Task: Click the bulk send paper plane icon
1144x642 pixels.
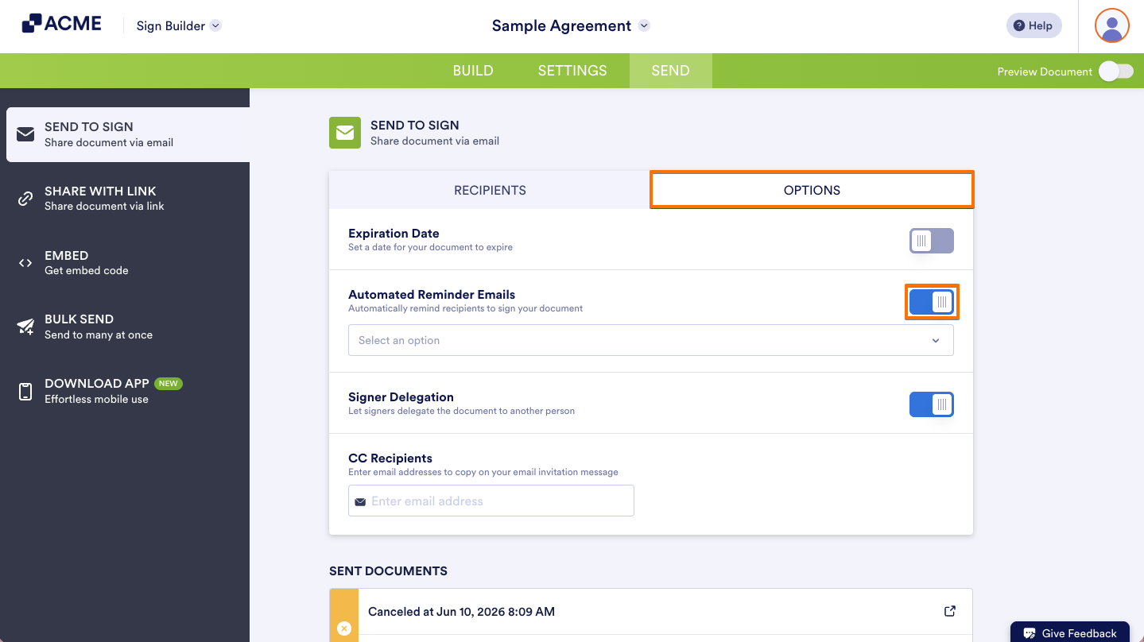Action: tap(25, 327)
